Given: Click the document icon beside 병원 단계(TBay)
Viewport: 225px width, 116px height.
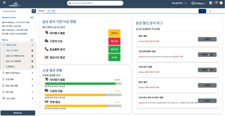Looking at the screenshot, I should click(4, 73).
